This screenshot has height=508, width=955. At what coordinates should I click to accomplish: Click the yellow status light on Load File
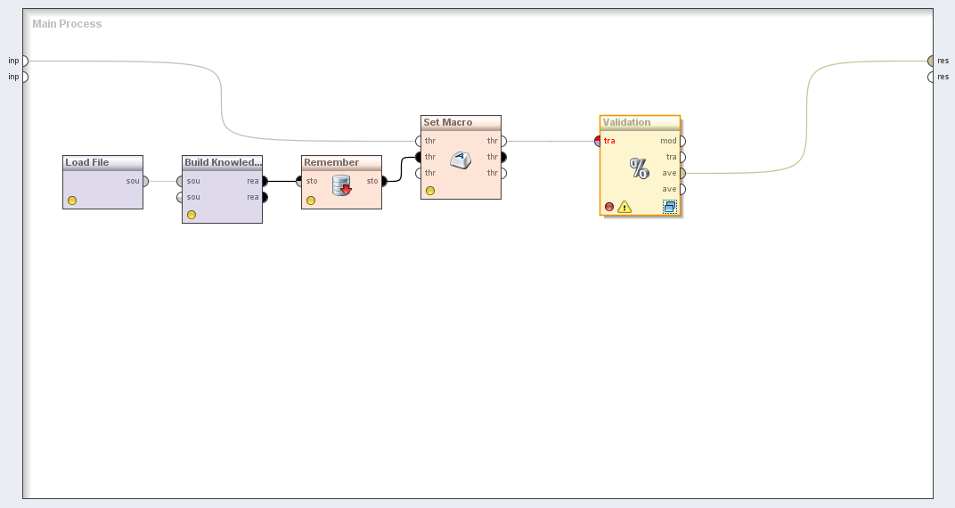pyautogui.click(x=72, y=201)
